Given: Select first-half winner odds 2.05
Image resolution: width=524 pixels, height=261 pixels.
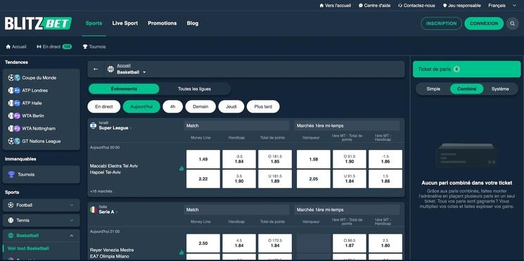Looking at the screenshot, I should [x=314, y=179].
